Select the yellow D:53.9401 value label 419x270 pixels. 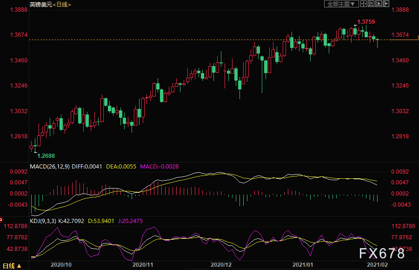point(101,221)
